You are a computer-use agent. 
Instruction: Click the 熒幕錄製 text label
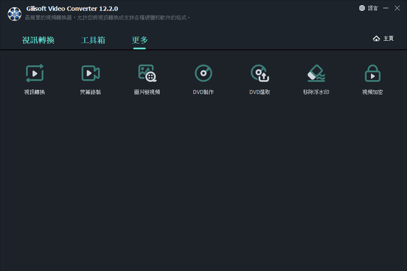click(90, 92)
